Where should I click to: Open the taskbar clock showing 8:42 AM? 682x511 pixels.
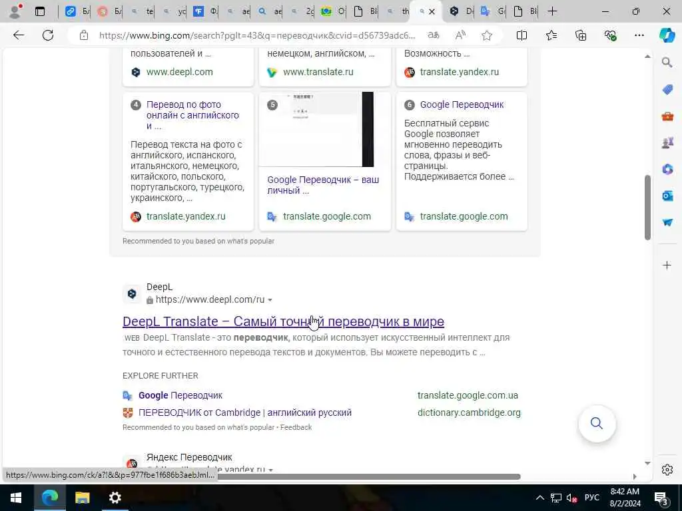[625, 498]
